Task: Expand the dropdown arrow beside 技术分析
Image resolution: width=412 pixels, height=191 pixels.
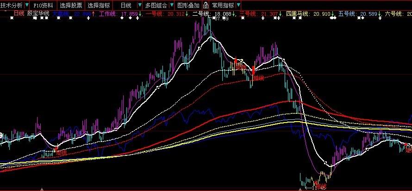Action: click(26, 5)
